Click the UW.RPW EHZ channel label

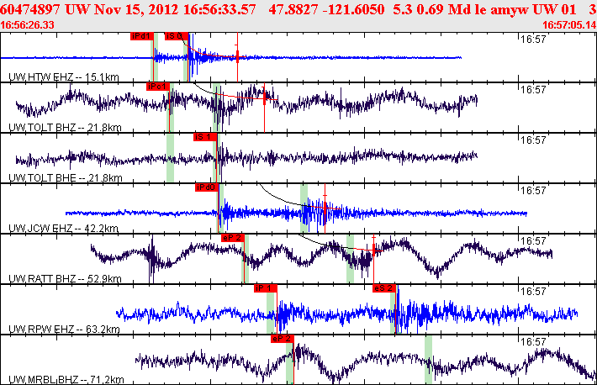[65, 329]
